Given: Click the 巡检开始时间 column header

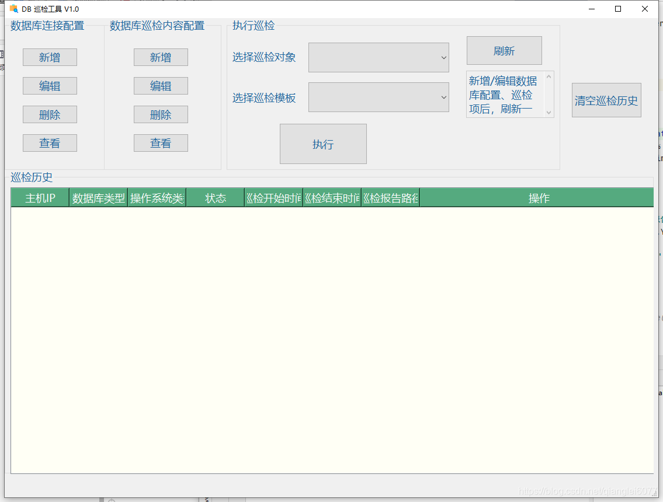Looking at the screenshot, I should pos(273,198).
